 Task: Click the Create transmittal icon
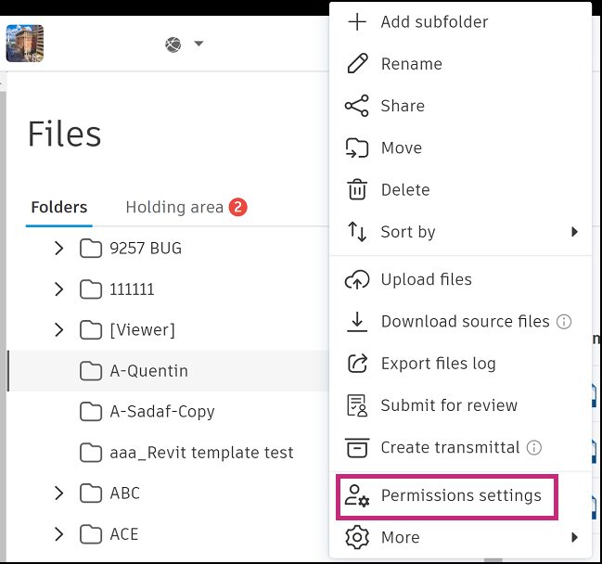click(x=356, y=447)
